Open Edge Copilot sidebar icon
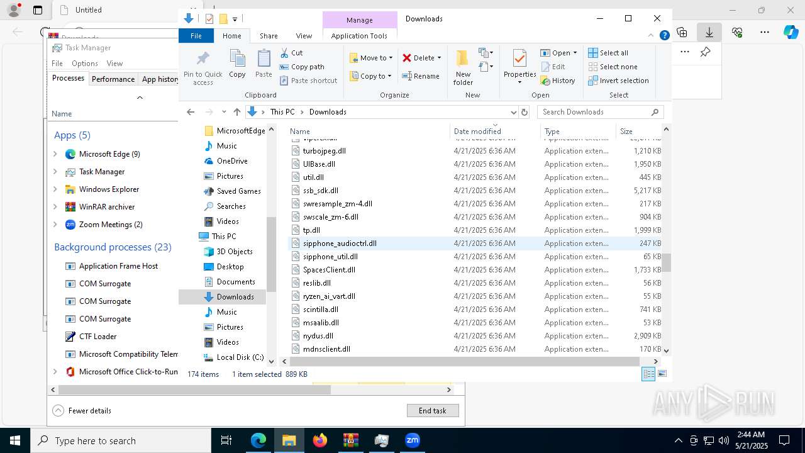This screenshot has width=805, height=453. click(791, 32)
